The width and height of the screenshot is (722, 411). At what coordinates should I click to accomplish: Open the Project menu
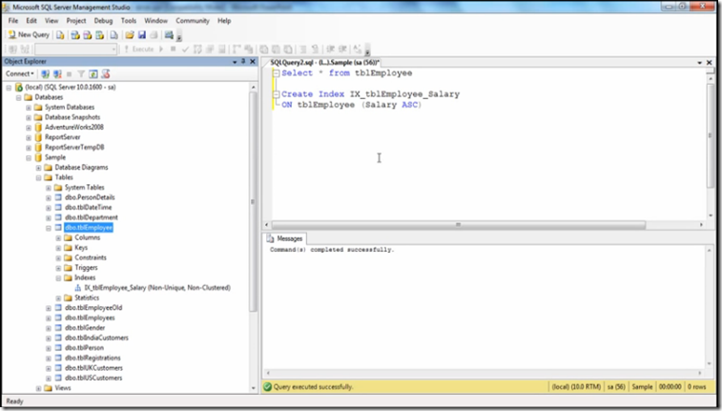pos(76,21)
